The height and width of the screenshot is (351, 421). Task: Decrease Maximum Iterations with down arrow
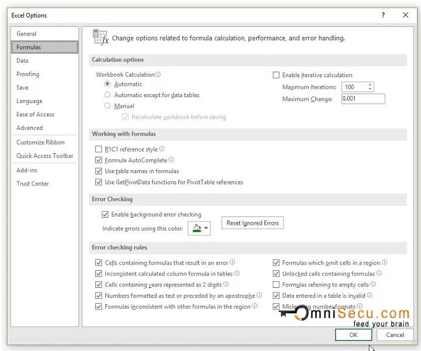tap(370, 89)
